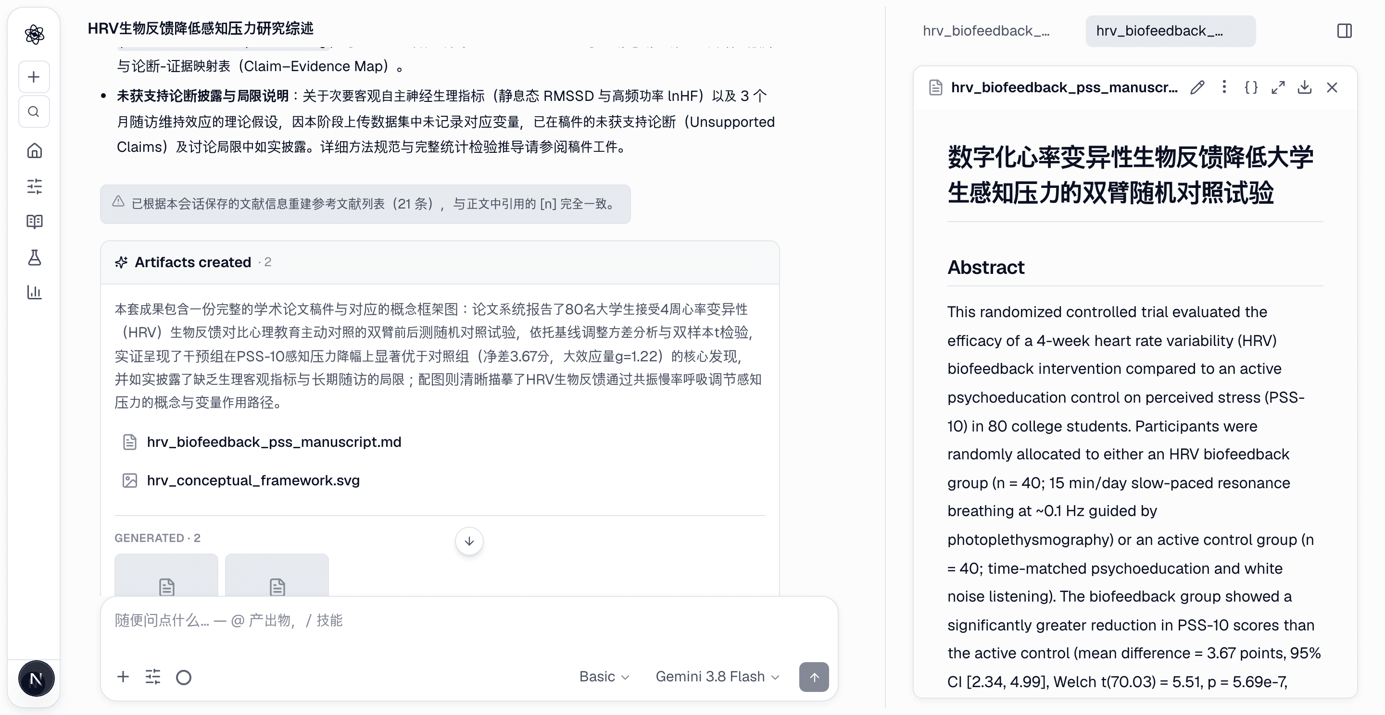1385x715 pixels.
Task: Click the Abstract heading in the preview
Action: (x=985, y=267)
